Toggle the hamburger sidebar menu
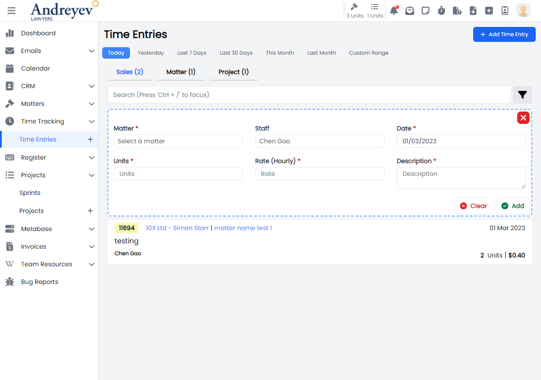The height and width of the screenshot is (380, 541). pyautogui.click(x=11, y=11)
